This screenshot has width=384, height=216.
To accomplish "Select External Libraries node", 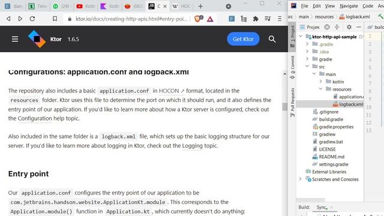I will point(326,172).
